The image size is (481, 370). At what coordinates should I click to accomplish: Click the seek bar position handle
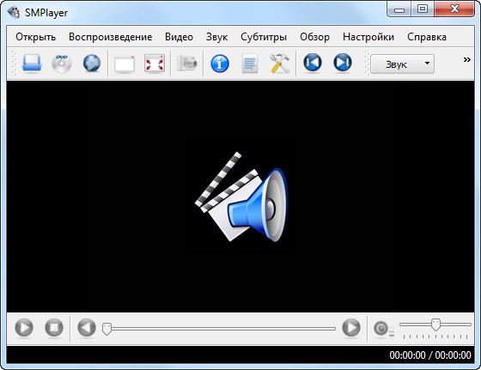tap(107, 329)
